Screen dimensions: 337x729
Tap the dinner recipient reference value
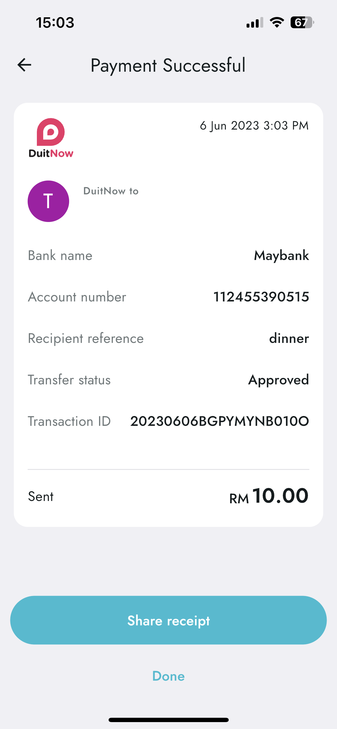[289, 338]
